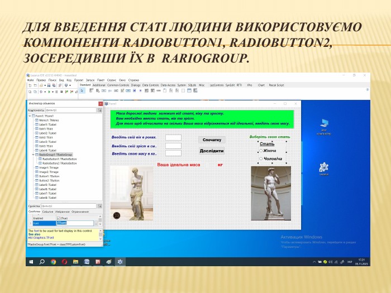Open the Lazarus desktop shortcut
The image size is (391, 293).
(x=323, y=169)
